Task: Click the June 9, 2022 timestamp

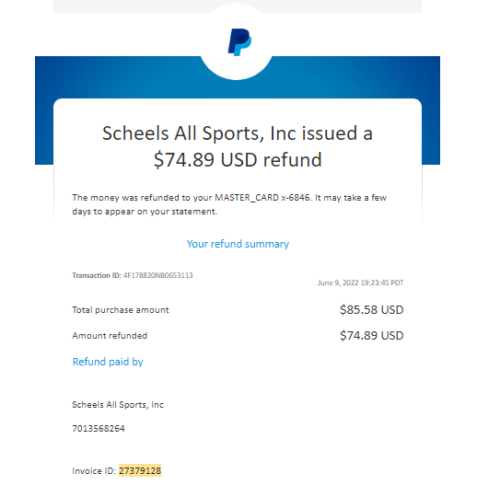Action: (361, 283)
